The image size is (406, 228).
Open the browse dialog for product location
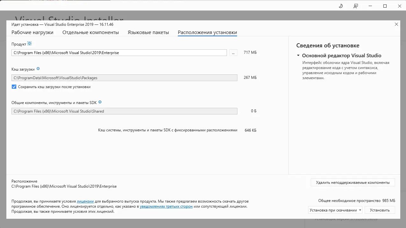click(233, 52)
